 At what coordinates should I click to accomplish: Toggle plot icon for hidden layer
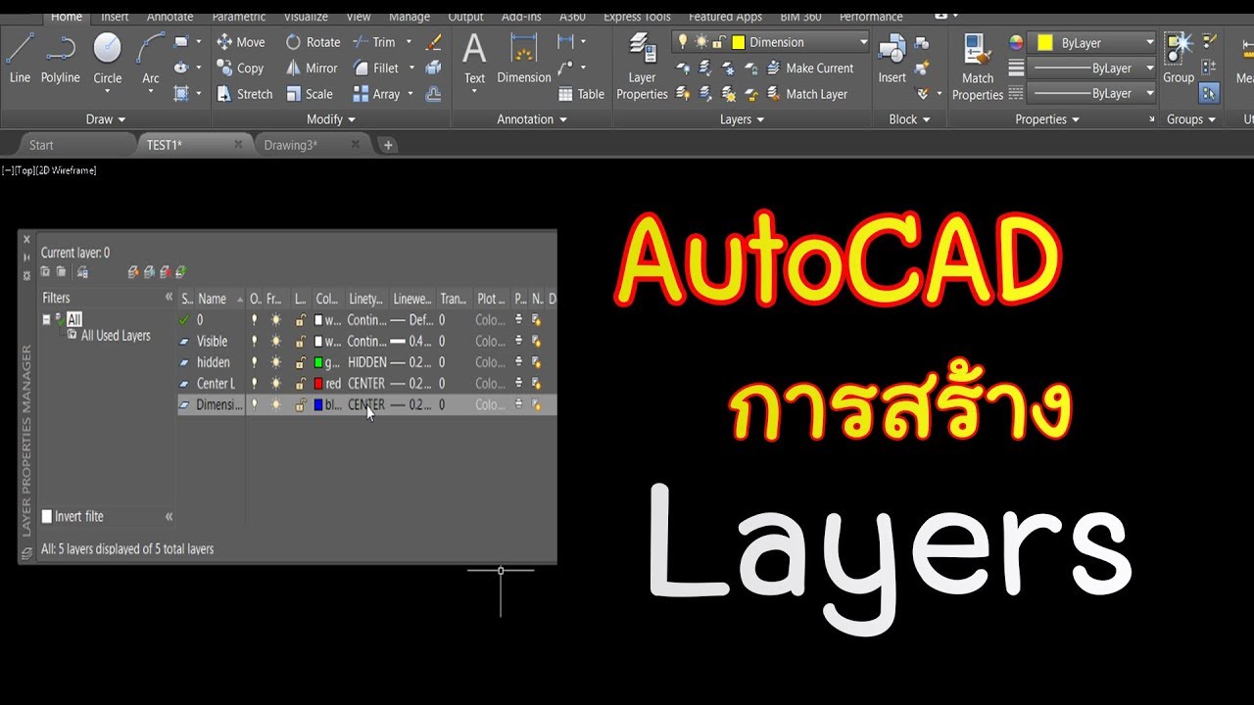tap(519, 362)
